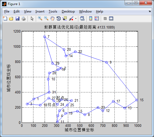
Task: Insert Legend using toolbar icon
Action: tap(97, 18)
